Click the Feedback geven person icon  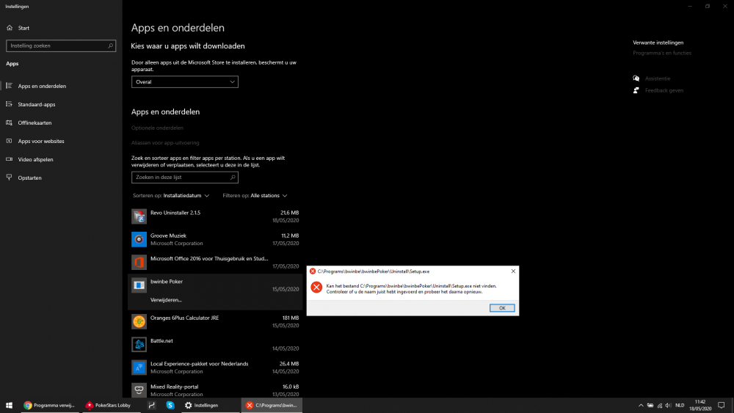click(636, 90)
